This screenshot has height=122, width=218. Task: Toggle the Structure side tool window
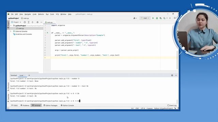(8, 87)
